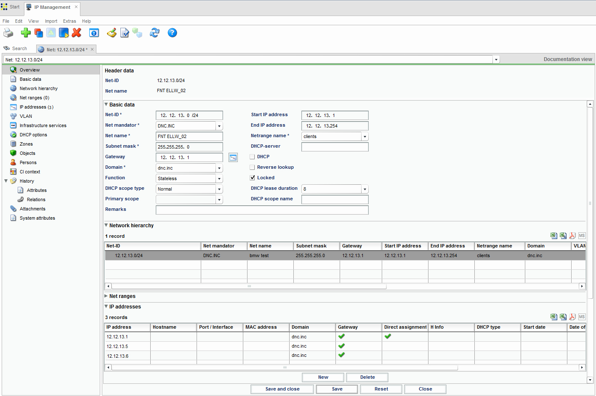Screen dimensions: 596x396
Task: Click the Reset button
Action: coord(381,389)
